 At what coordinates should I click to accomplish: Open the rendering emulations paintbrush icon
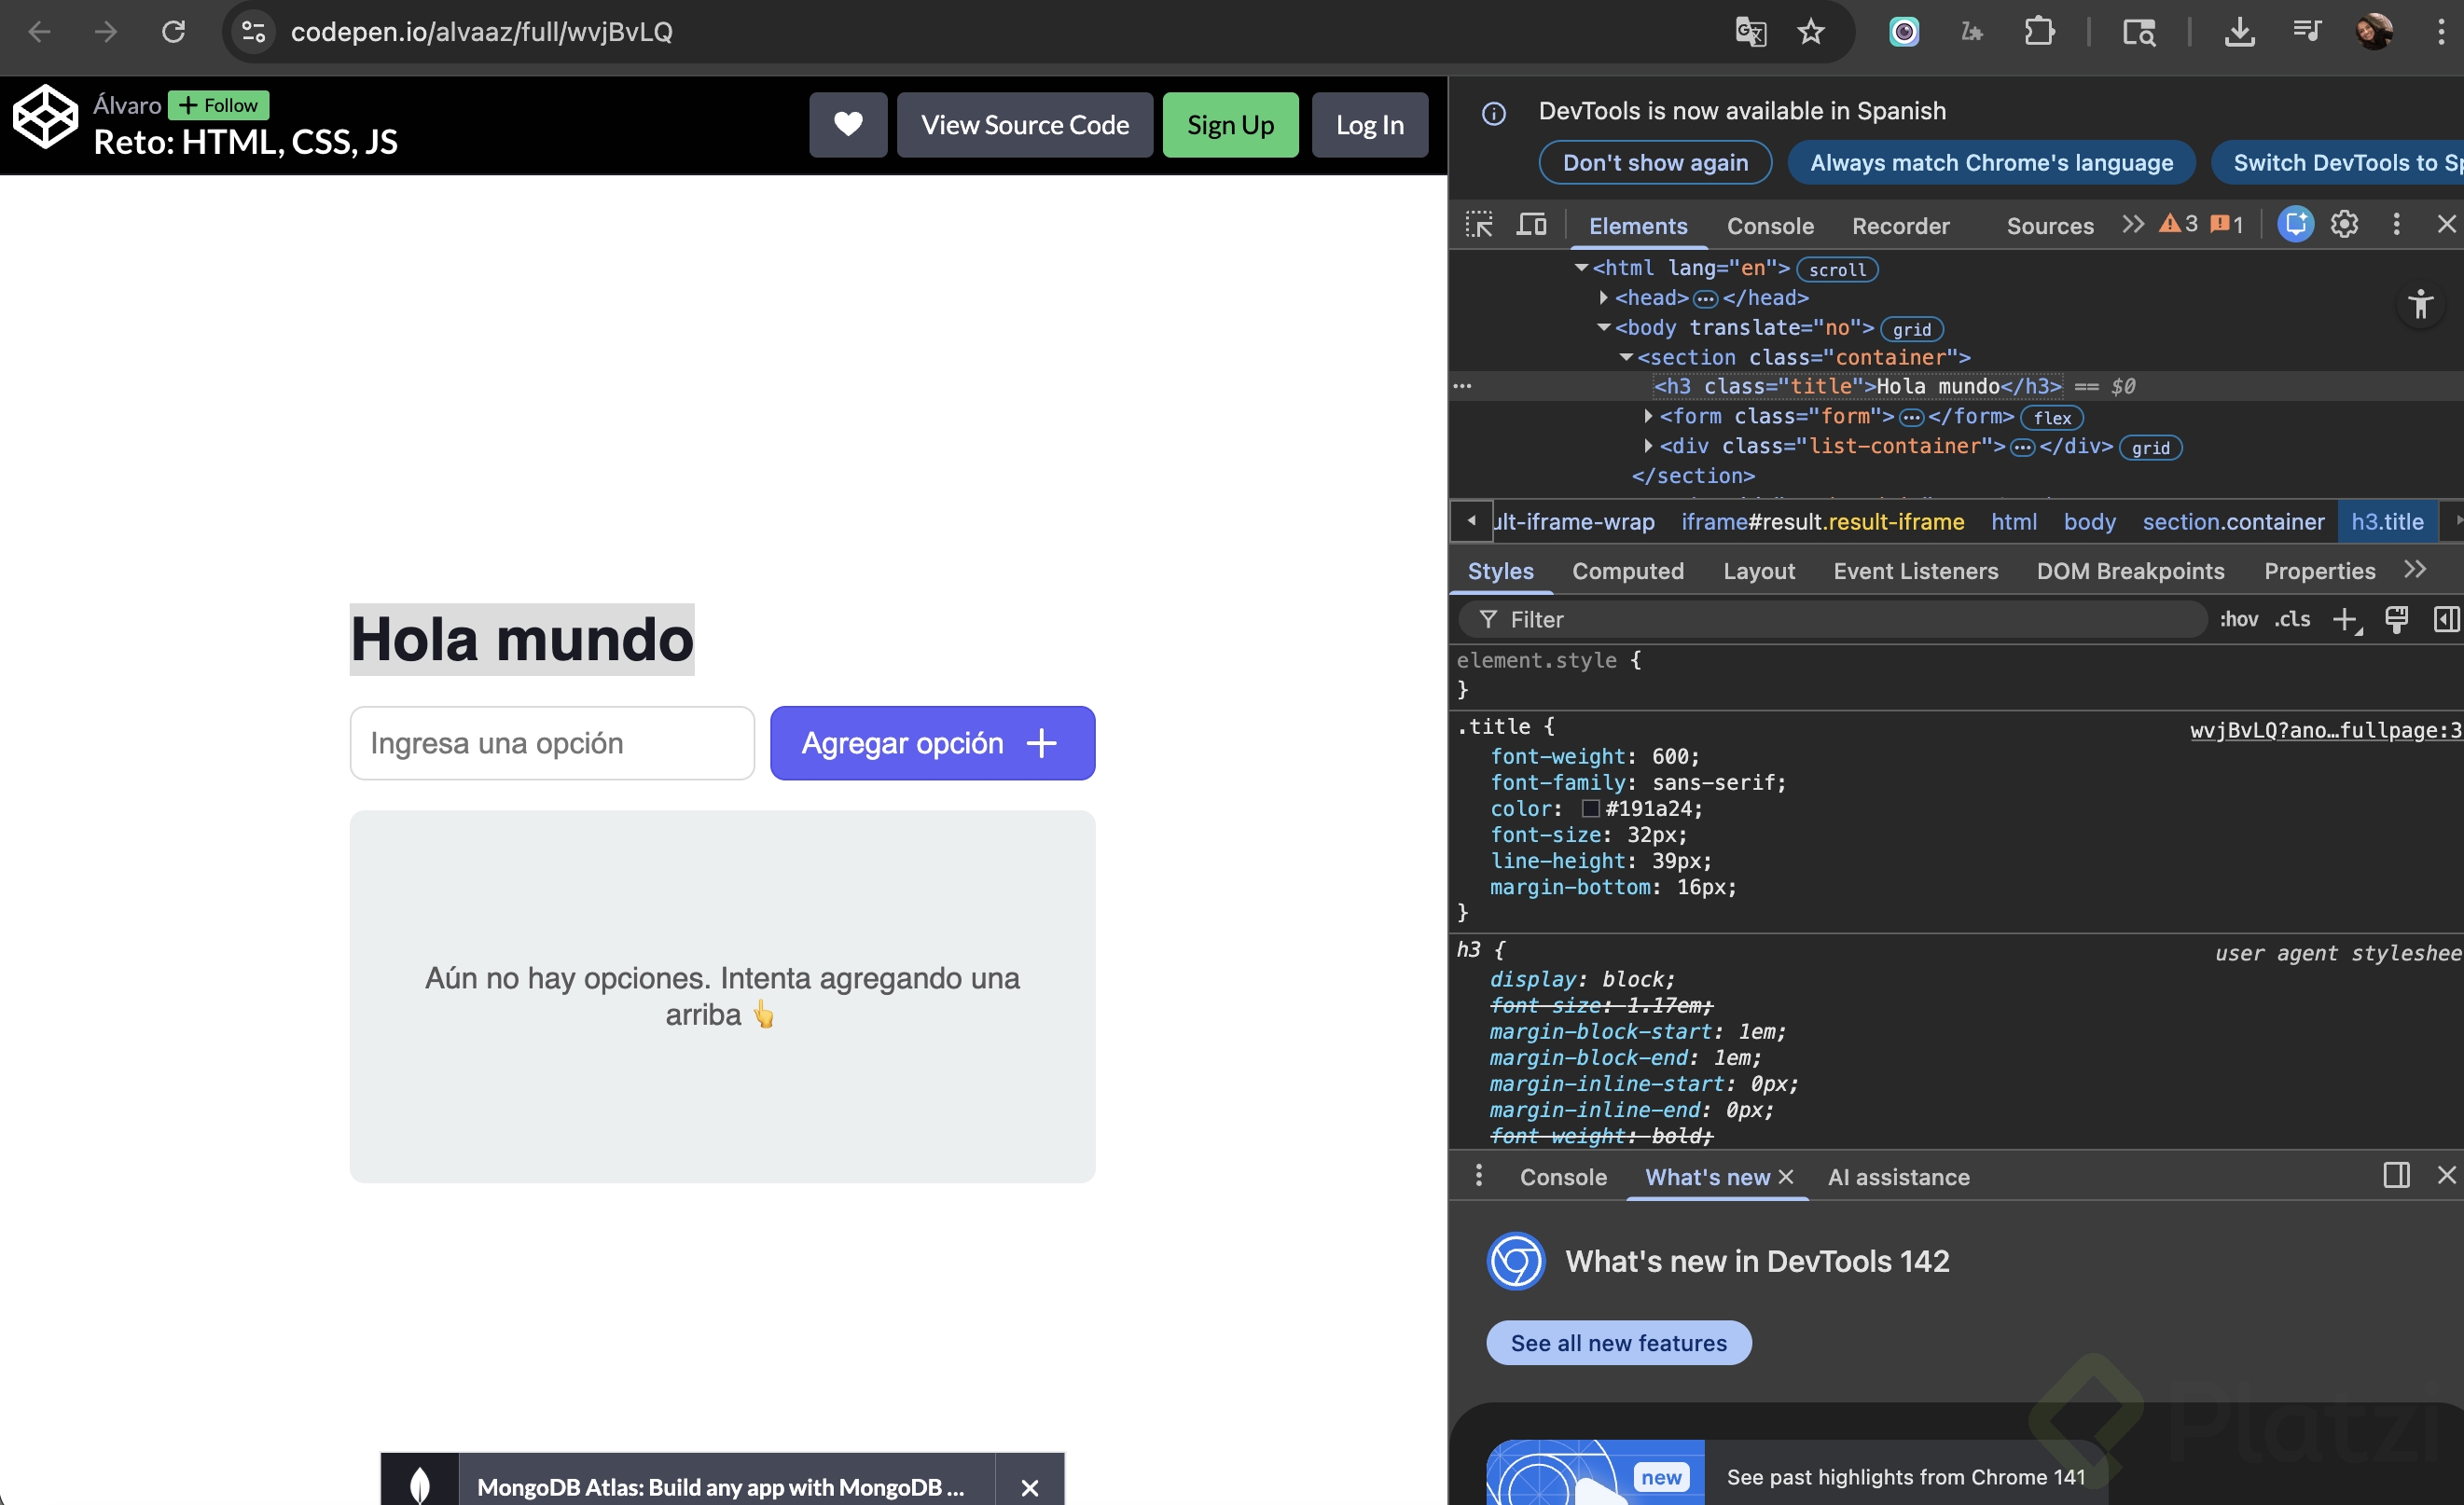2396,619
